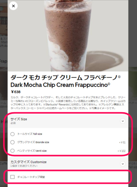Click the Japanese product name heading

pos(65,78)
